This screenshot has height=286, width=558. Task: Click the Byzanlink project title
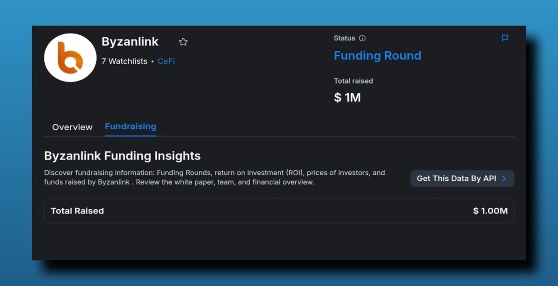point(130,41)
